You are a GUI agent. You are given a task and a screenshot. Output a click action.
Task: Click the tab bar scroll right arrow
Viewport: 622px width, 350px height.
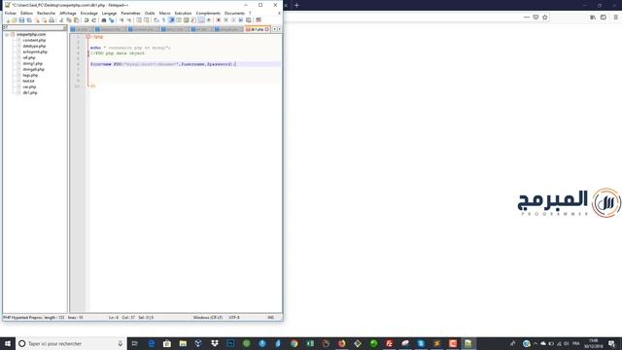coord(279,29)
